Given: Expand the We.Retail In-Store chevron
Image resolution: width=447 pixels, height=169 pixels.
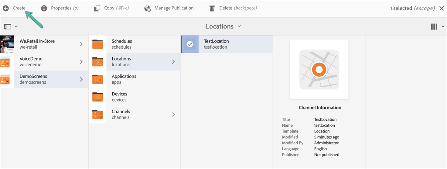Looking at the screenshot, I should point(81,44).
